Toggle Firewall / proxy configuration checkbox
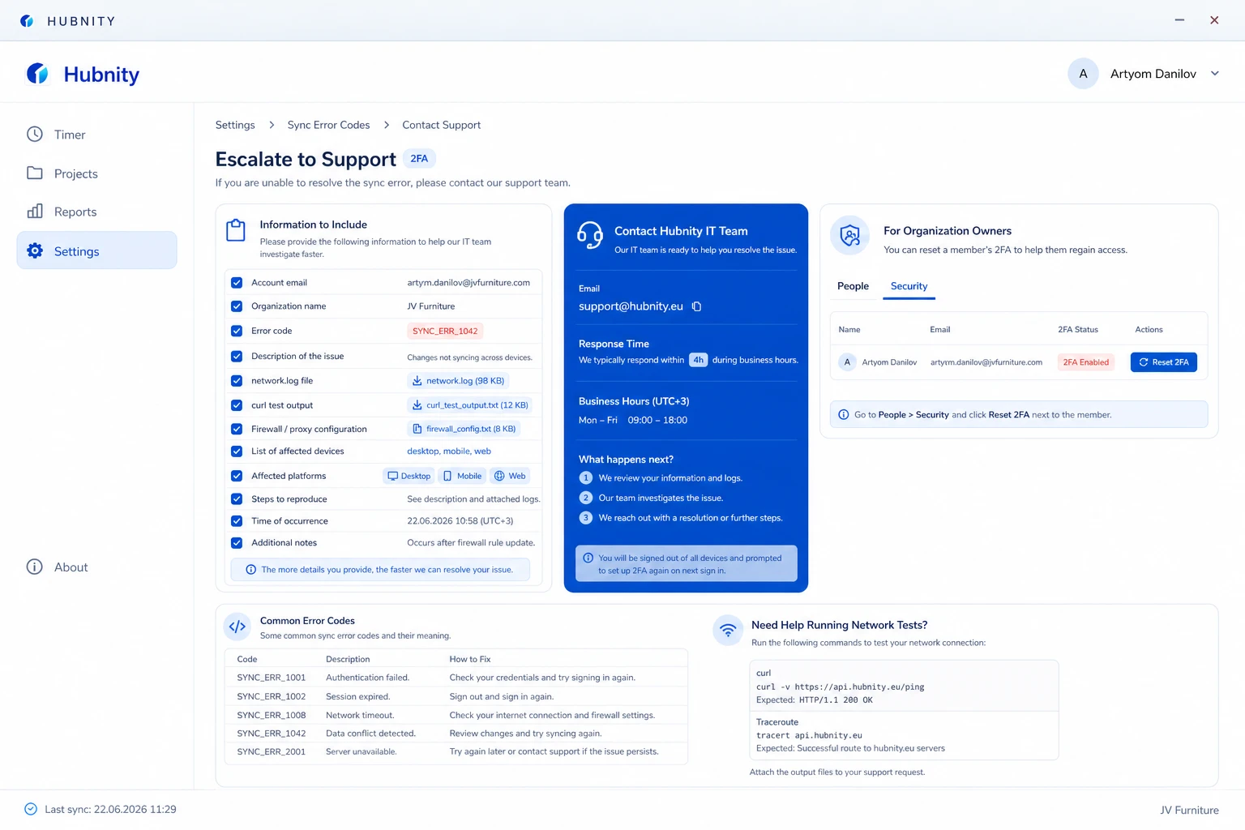 pos(237,429)
